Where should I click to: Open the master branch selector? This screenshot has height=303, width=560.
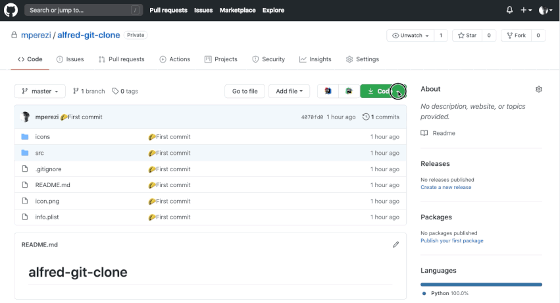coord(40,91)
